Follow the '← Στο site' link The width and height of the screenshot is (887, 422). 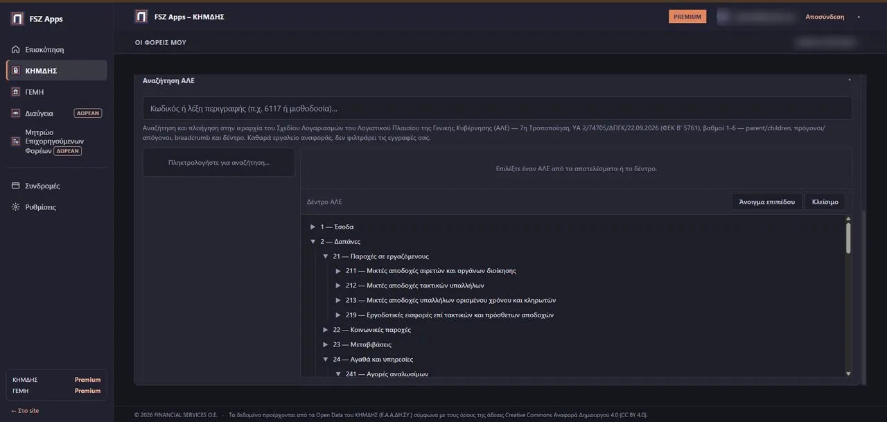[25, 411]
